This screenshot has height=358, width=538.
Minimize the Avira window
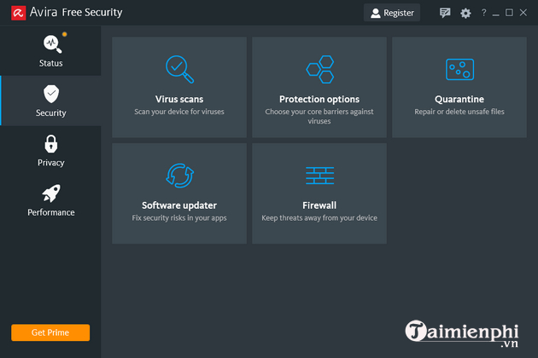coord(496,14)
